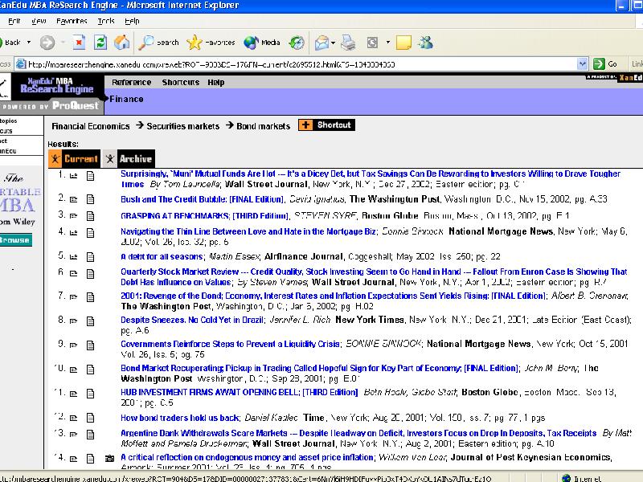
Task: Open the dropdown arrow beside the edit icon
Action: 388,43
